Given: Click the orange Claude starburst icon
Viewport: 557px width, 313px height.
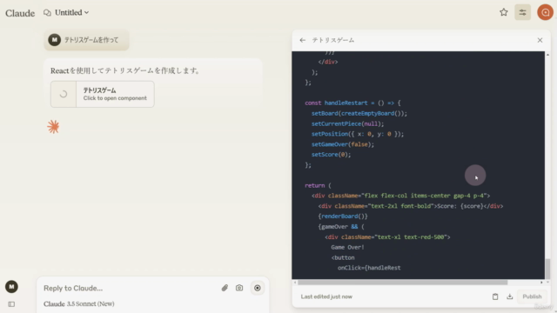Looking at the screenshot, I should 53,127.
